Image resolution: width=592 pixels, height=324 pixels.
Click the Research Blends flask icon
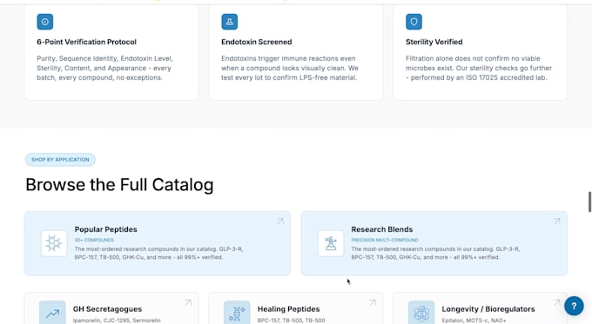point(331,243)
